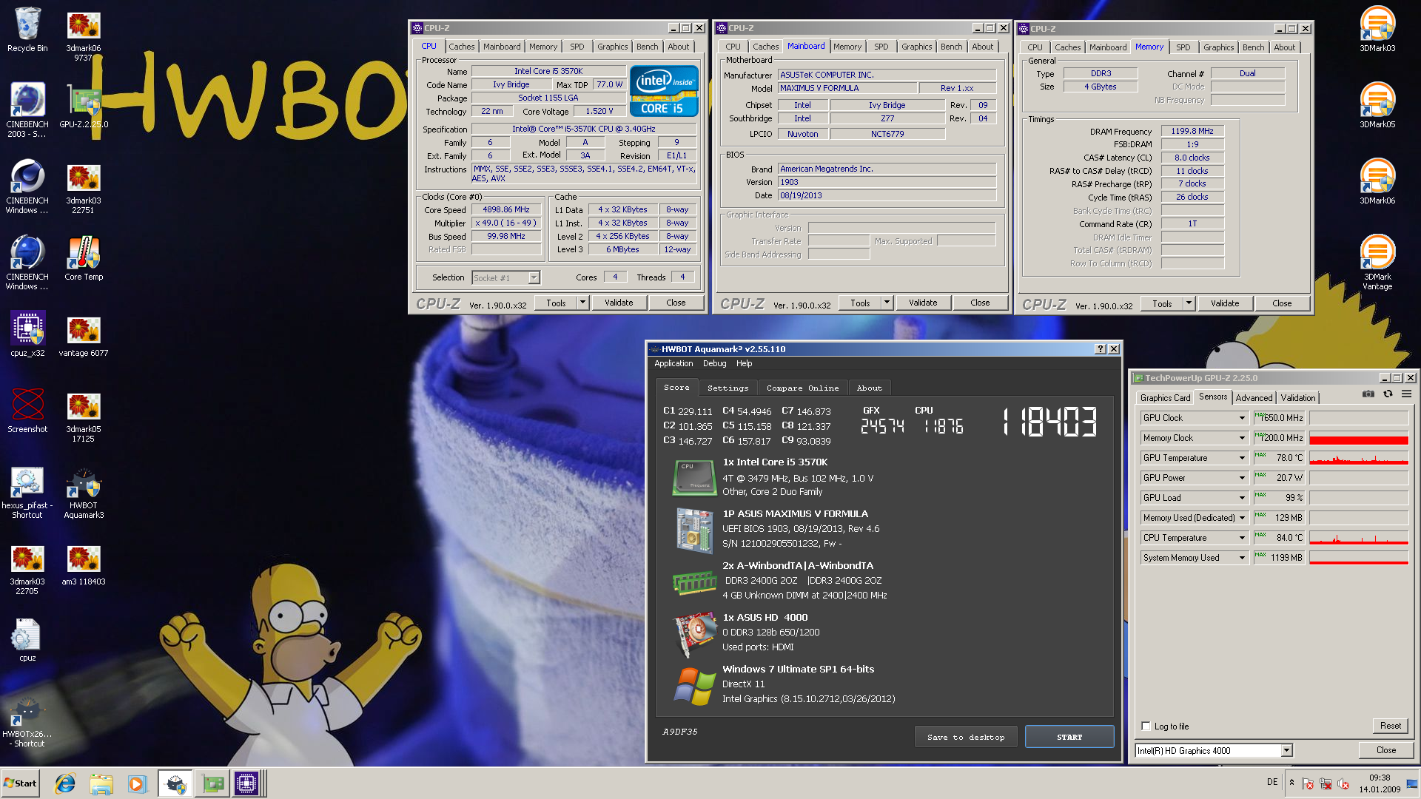Expand Tools arrow in CPU-Z Mainboard window

pyautogui.click(x=887, y=302)
